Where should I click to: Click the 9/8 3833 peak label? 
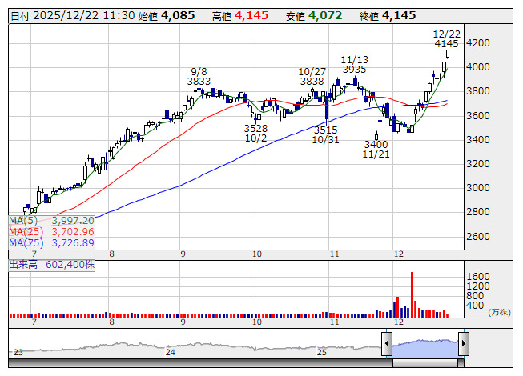(x=199, y=77)
